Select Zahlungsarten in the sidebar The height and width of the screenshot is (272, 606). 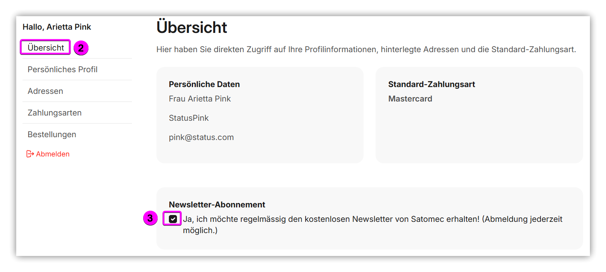55,113
